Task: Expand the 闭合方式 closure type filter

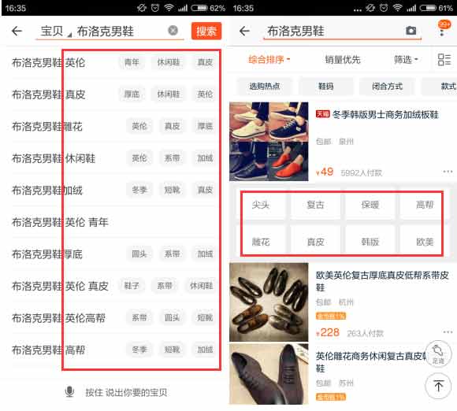Action: pos(387,87)
